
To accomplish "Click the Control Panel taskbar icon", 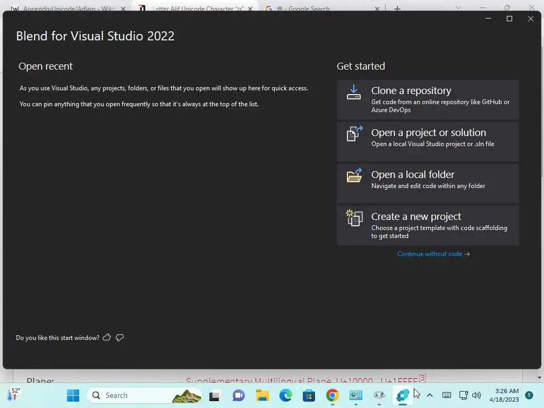I will click(355, 395).
